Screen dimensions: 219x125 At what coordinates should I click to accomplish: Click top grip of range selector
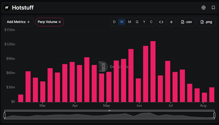point(110,111)
